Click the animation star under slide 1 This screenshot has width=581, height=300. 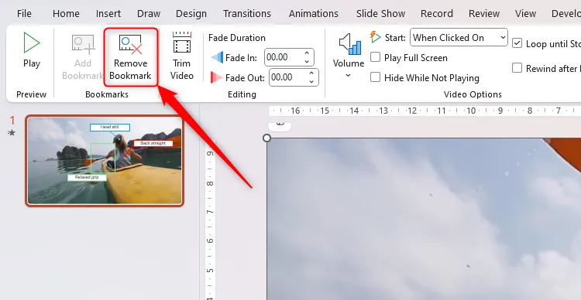click(x=12, y=132)
